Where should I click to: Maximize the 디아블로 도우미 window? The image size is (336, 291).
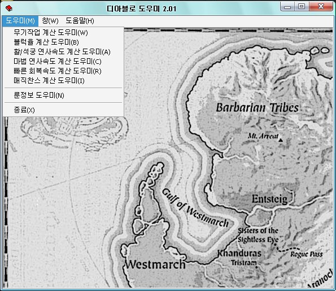302,7
